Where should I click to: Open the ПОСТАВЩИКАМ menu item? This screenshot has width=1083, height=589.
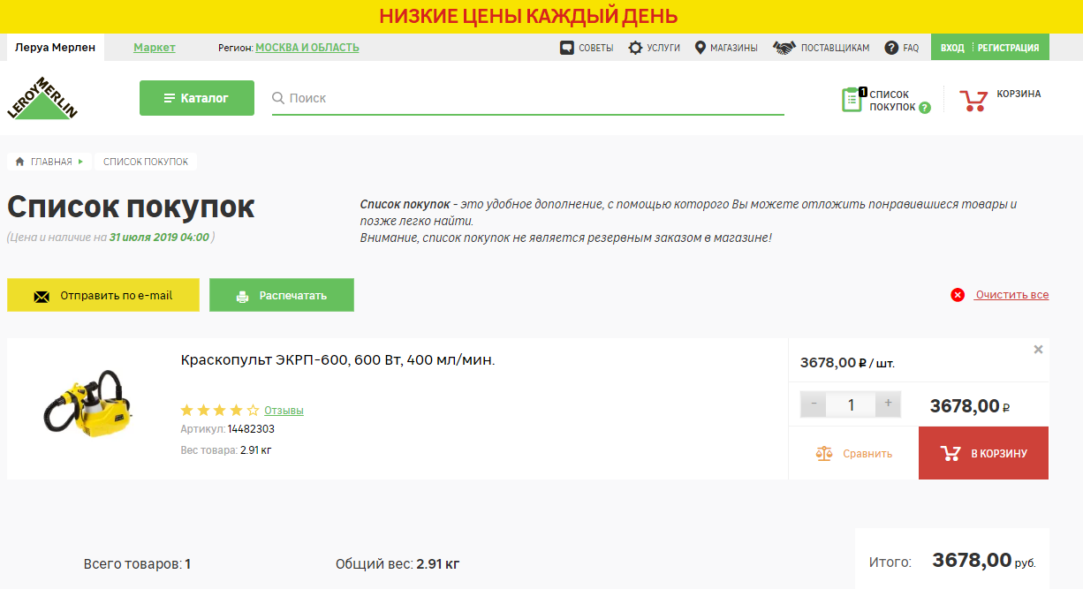pos(835,48)
